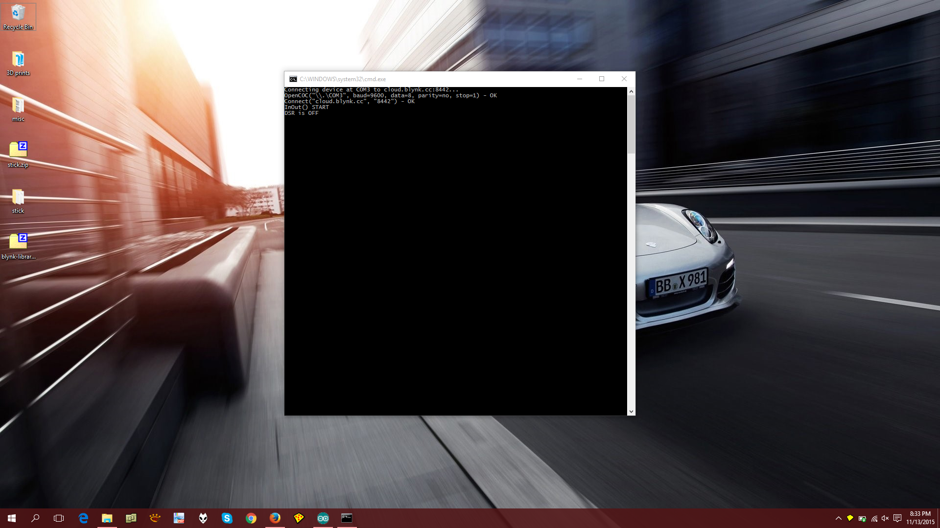The height and width of the screenshot is (528, 940).
Task: Open the Wi-Fi network tray icon
Action: (874, 519)
